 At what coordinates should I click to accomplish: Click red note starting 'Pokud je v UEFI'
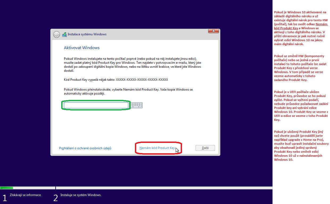301,106
